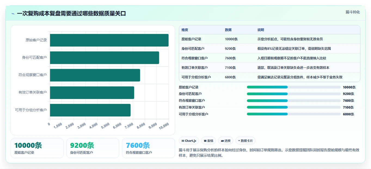The width and height of the screenshot is (371, 169).
Task: Click the 漏斗转化 label
Action: [x=353, y=12]
